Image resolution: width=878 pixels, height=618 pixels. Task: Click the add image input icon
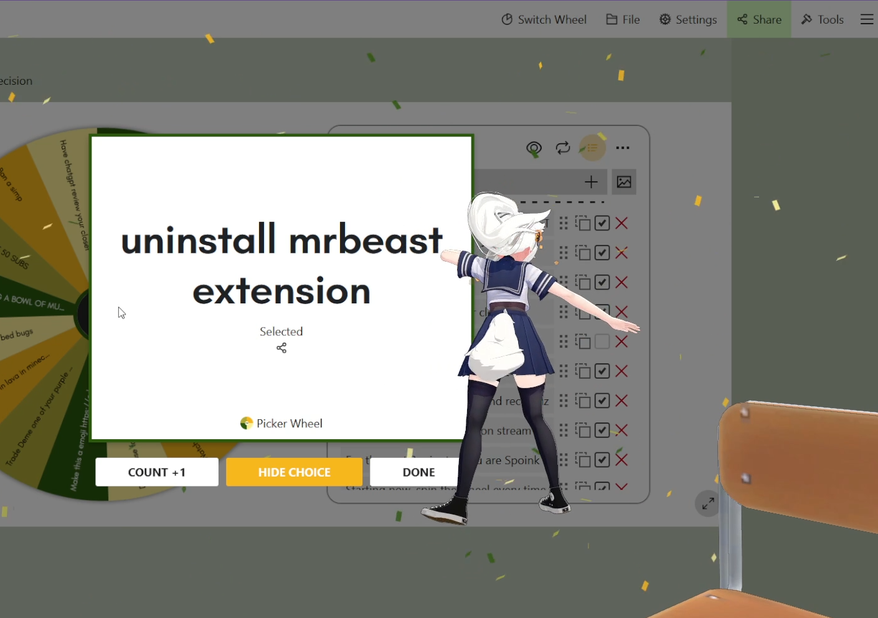[624, 182]
